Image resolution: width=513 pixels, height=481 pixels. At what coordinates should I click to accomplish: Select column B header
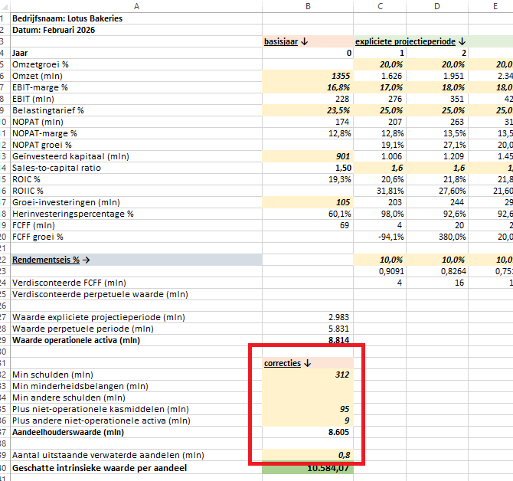point(308,6)
